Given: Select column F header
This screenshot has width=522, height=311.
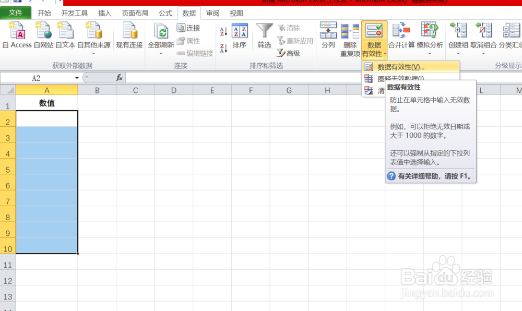Looking at the screenshot, I should [251, 90].
